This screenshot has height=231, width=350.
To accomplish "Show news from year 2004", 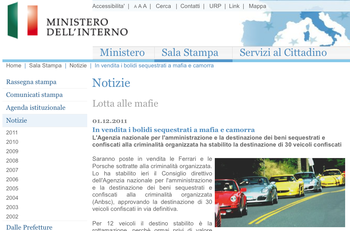I will pyautogui.click(x=12, y=198).
